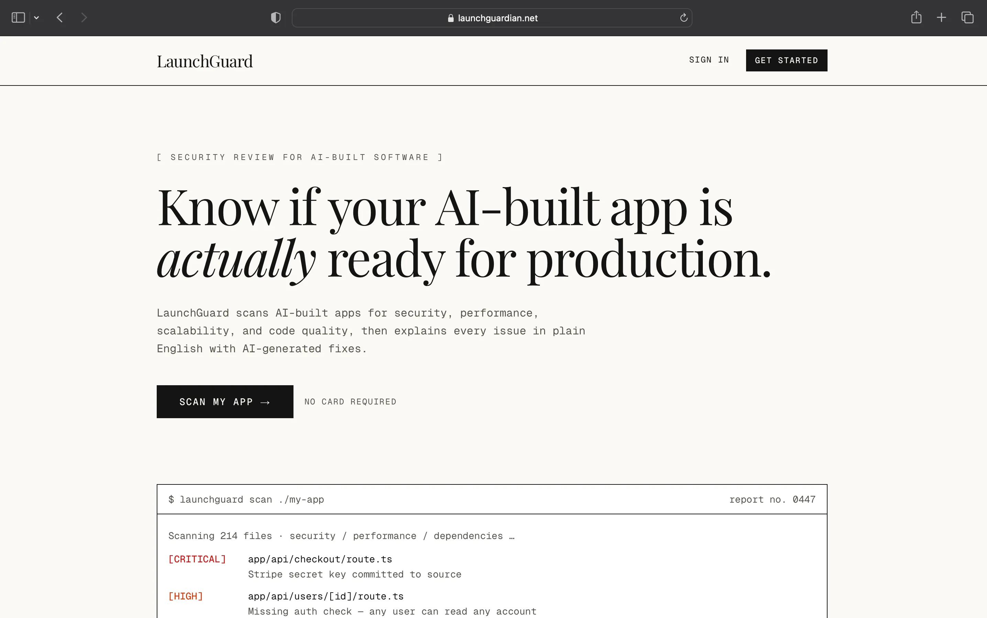Click the SCAN MY APP button
987x618 pixels.
coord(224,402)
